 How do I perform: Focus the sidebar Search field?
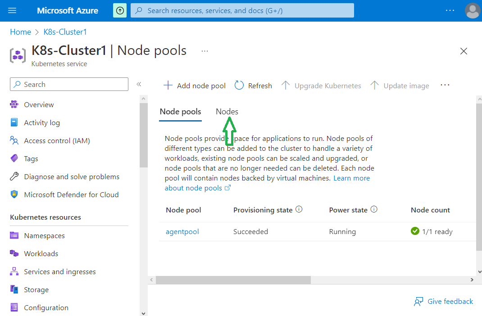[69, 84]
